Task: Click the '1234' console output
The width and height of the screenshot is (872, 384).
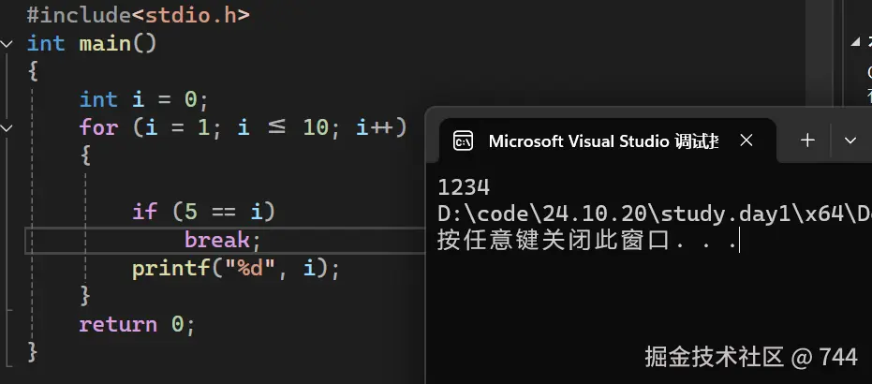Action: coord(464,187)
